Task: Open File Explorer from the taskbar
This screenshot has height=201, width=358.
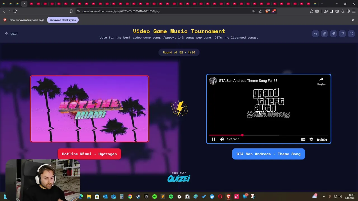Action: tap(89, 197)
